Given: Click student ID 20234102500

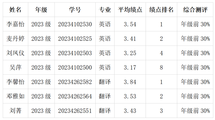Looking at the screenshot, I should click(75, 68).
